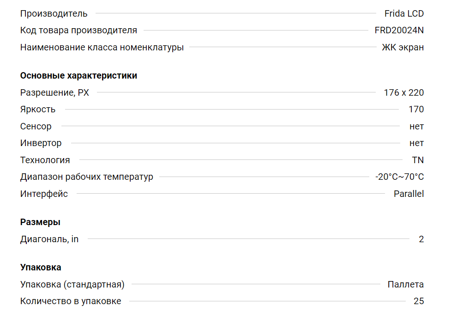Select the TN technology value
The height and width of the screenshot is (318, 469).
(x=418, y=160)
